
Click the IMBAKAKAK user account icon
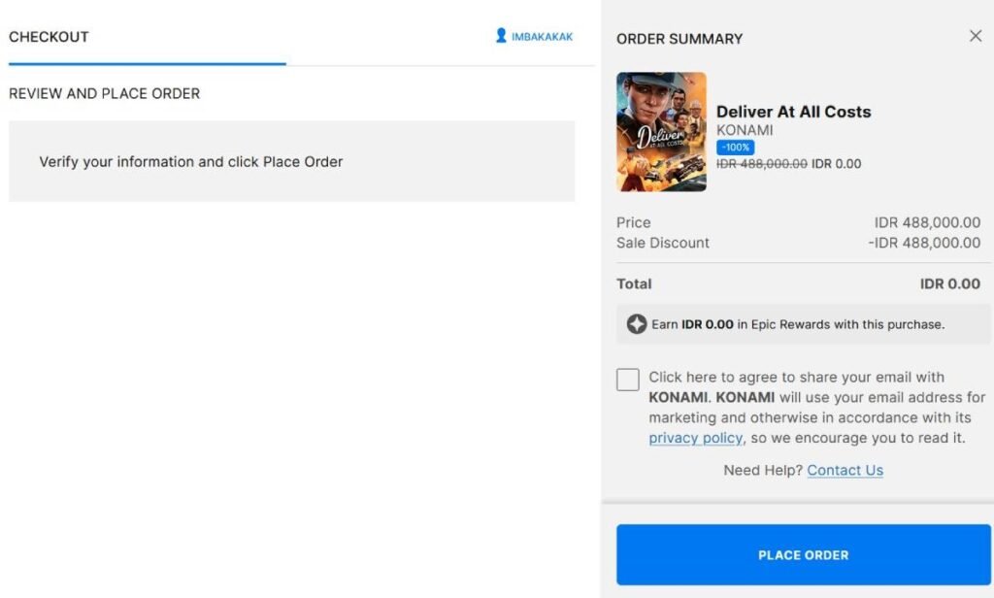click(501, 36)
